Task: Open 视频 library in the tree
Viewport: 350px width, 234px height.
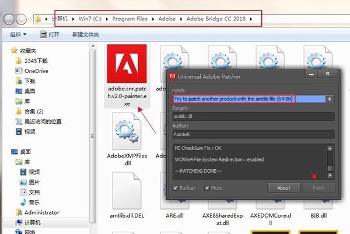Action: point(30,172)
